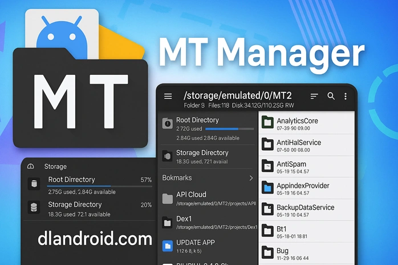Open AppindexProvider entry name
398x265 pixels.
click(x=303, y=186)
